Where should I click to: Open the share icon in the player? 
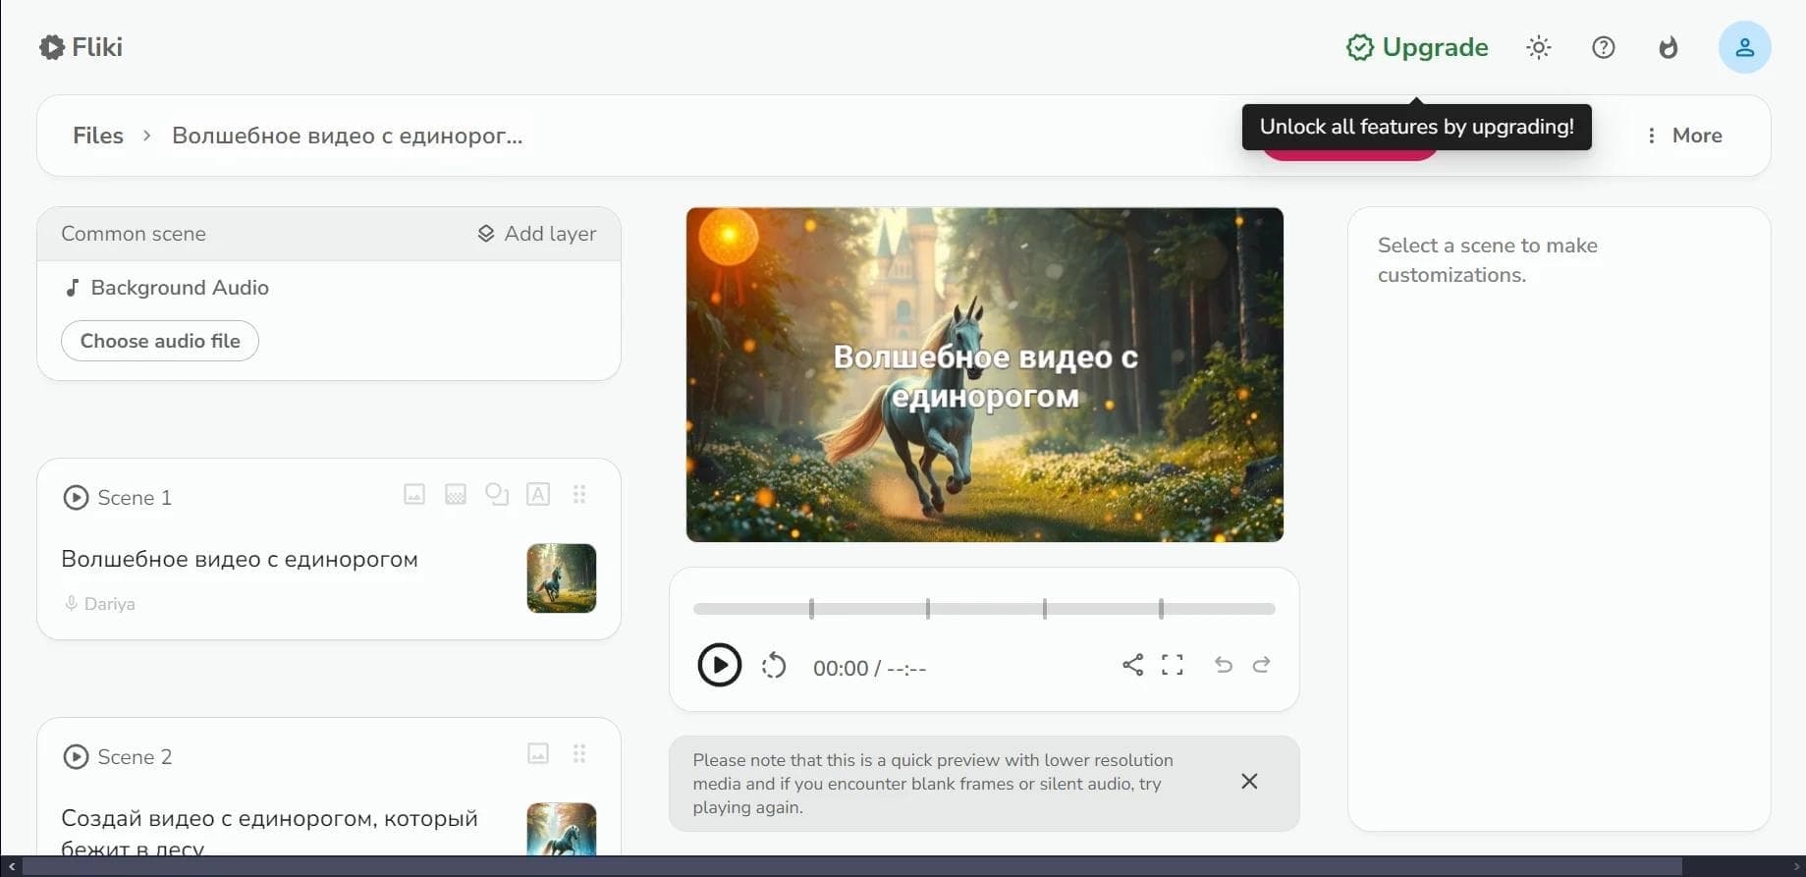[x=1132, y=665]
